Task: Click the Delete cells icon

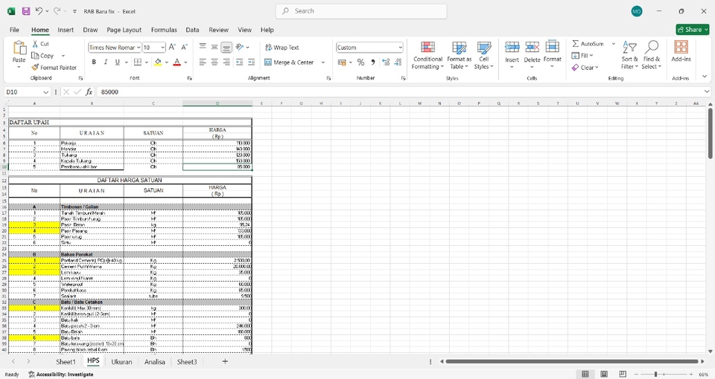Action: pos(532,47)
